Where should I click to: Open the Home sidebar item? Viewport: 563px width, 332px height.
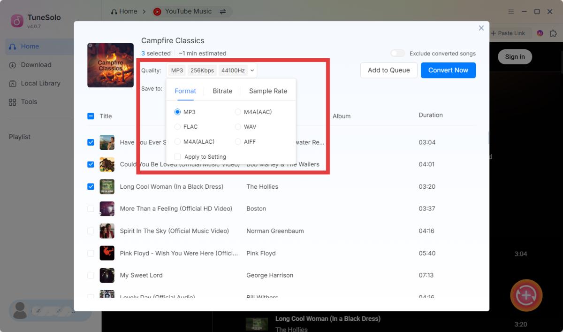tap(40, 46)
